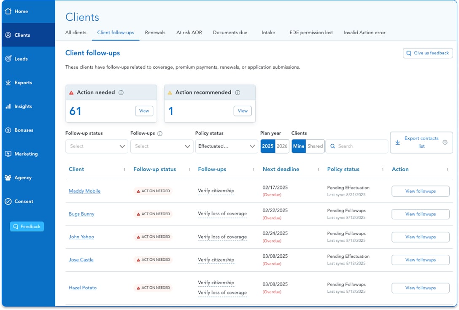Click info icon next to Action needed
The height and width of the screenshot is (310, 459).
tap(121, 93)
